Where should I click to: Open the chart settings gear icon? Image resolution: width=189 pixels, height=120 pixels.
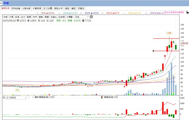coord(91,17)
